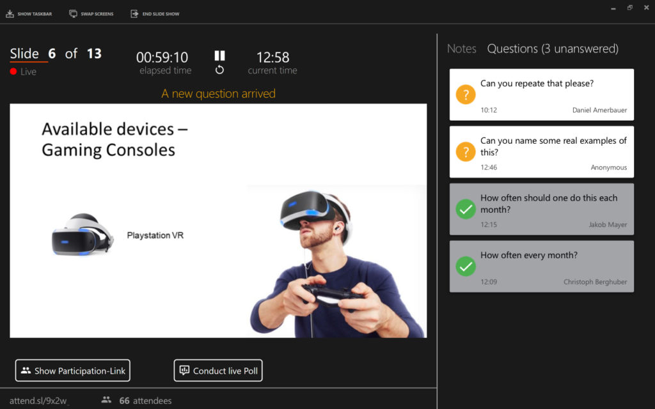Viewport: 655px width, 409px height.
Task: Click the Anonymous author label
Action: (609, 167)
